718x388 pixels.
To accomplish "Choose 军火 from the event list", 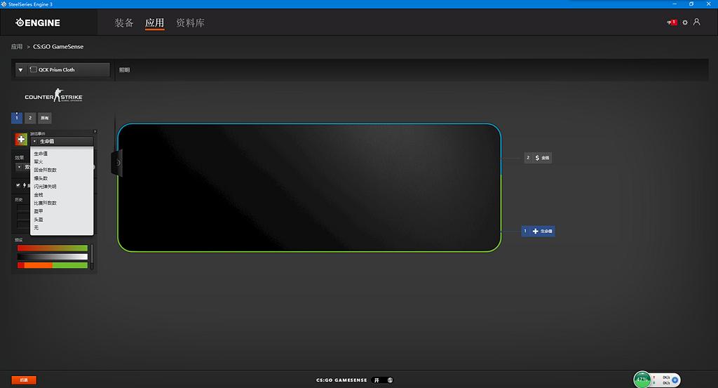I will (x=62, y=161).
